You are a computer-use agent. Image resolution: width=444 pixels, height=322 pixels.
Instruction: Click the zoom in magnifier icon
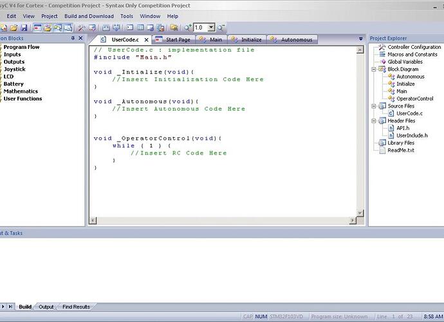point(188,28)
